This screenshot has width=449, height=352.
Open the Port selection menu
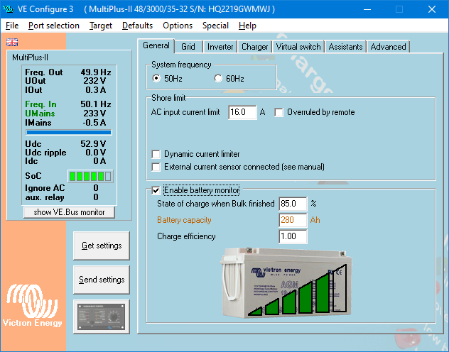[x=54, y=26]
